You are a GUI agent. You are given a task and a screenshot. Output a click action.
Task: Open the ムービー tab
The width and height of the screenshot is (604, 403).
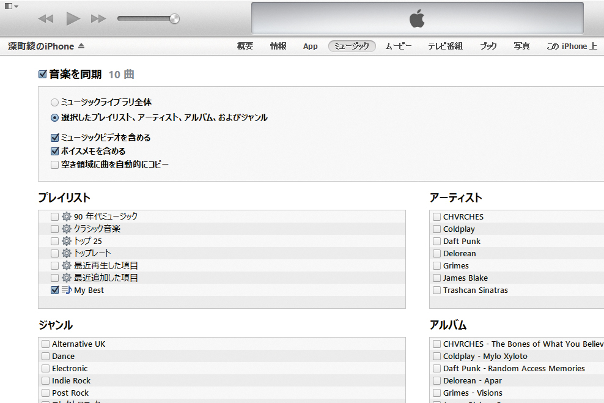tap(399, 46)
